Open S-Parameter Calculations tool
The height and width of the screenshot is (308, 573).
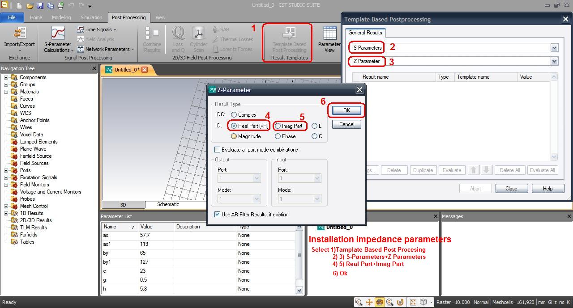(x=58, y=39)
